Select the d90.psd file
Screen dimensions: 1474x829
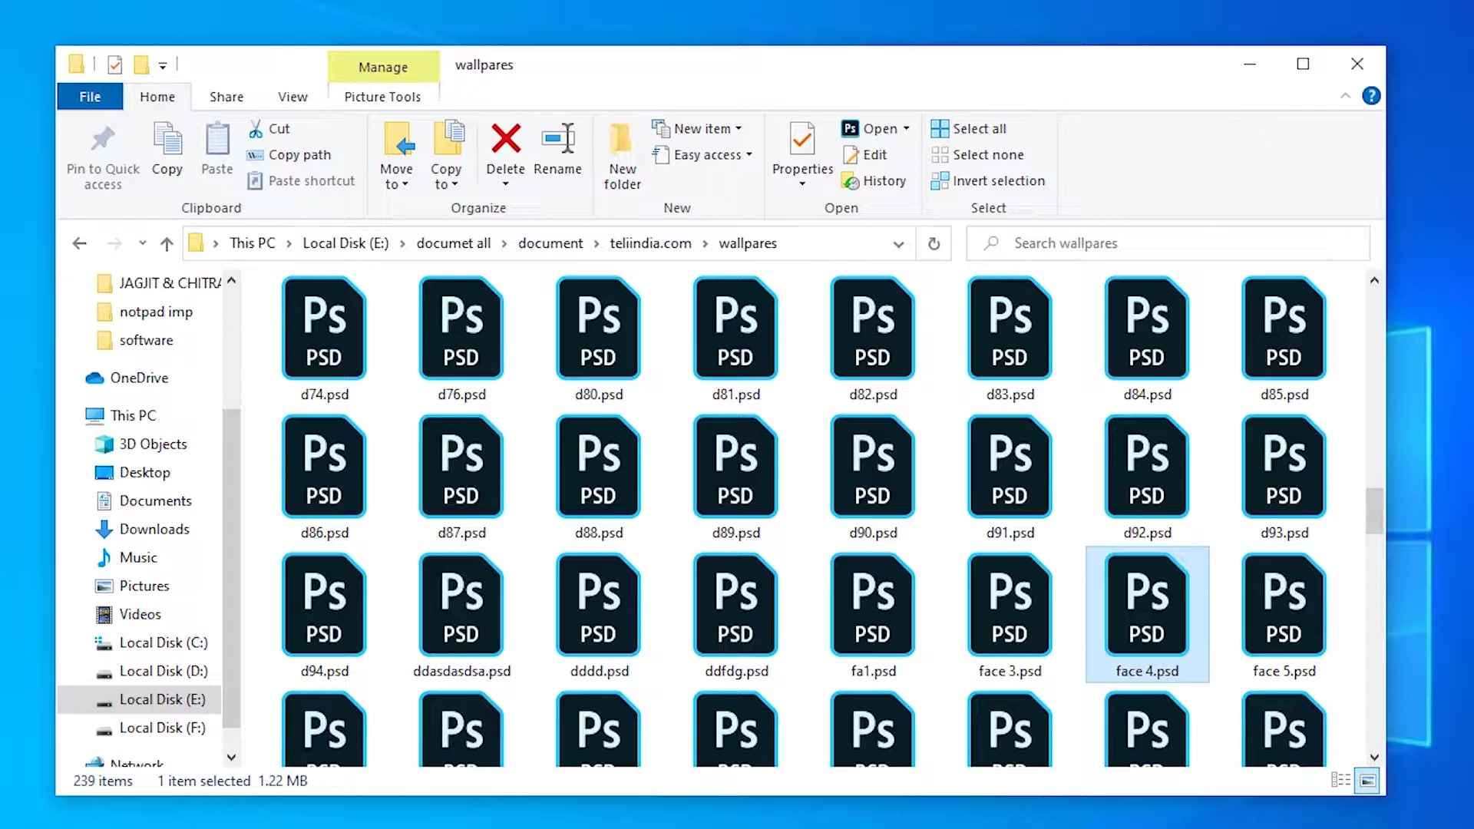pos(873,477)
